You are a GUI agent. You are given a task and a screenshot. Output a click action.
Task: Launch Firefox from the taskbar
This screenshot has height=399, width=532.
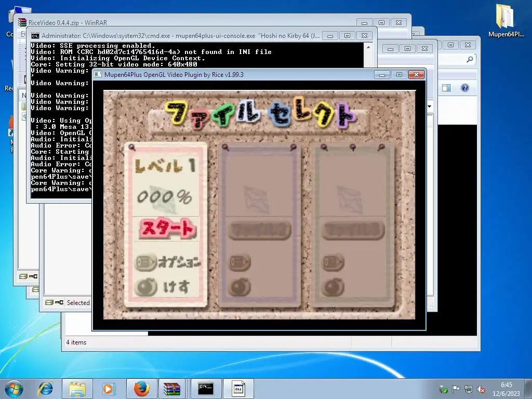coord(142,389)
